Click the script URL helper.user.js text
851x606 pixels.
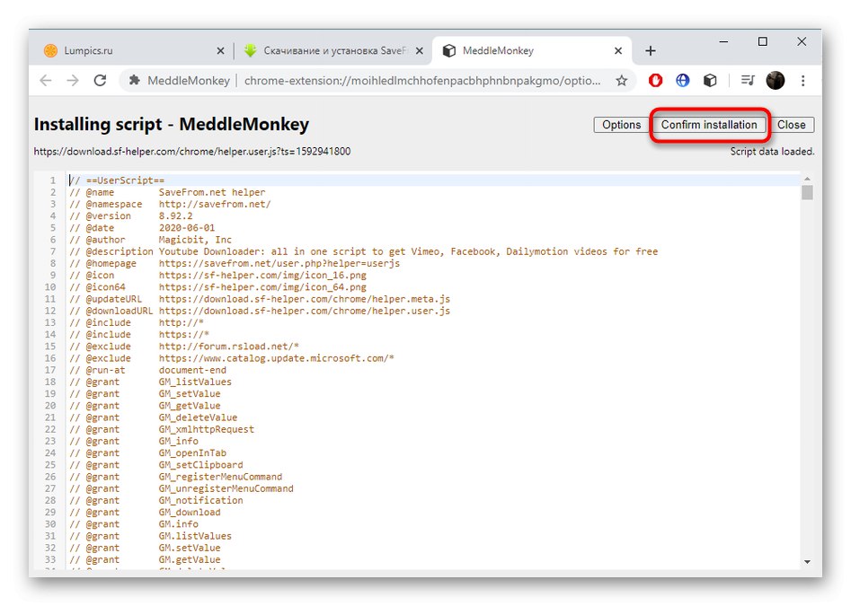coord(192,151)
